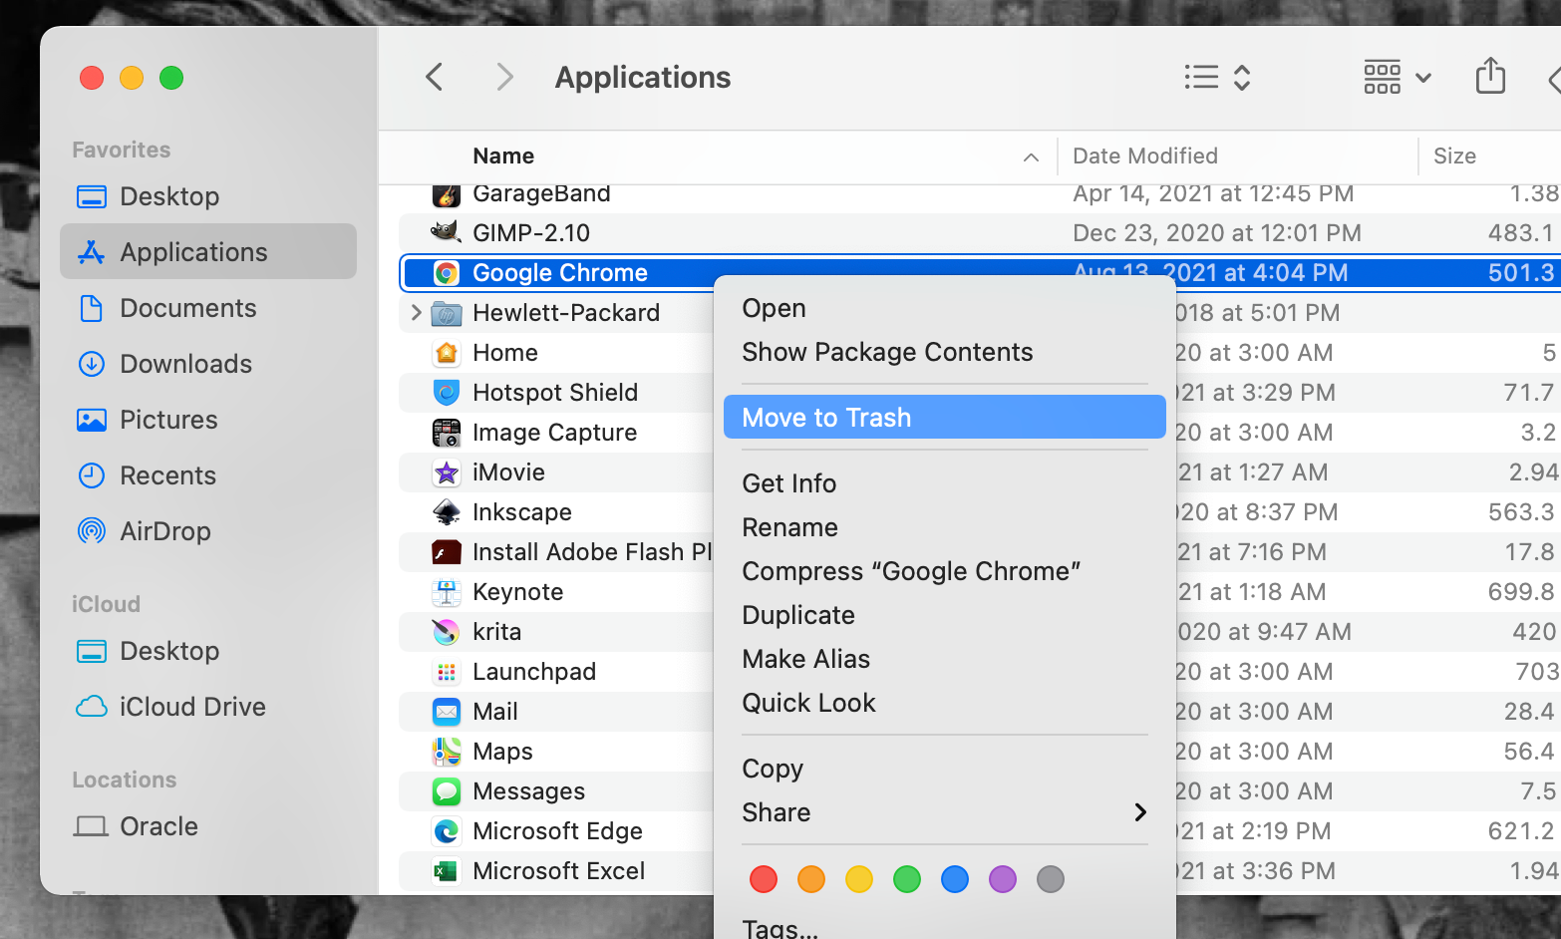1561x939 pixels.
Task: Open the krita application icon
Action: (446, 631)
